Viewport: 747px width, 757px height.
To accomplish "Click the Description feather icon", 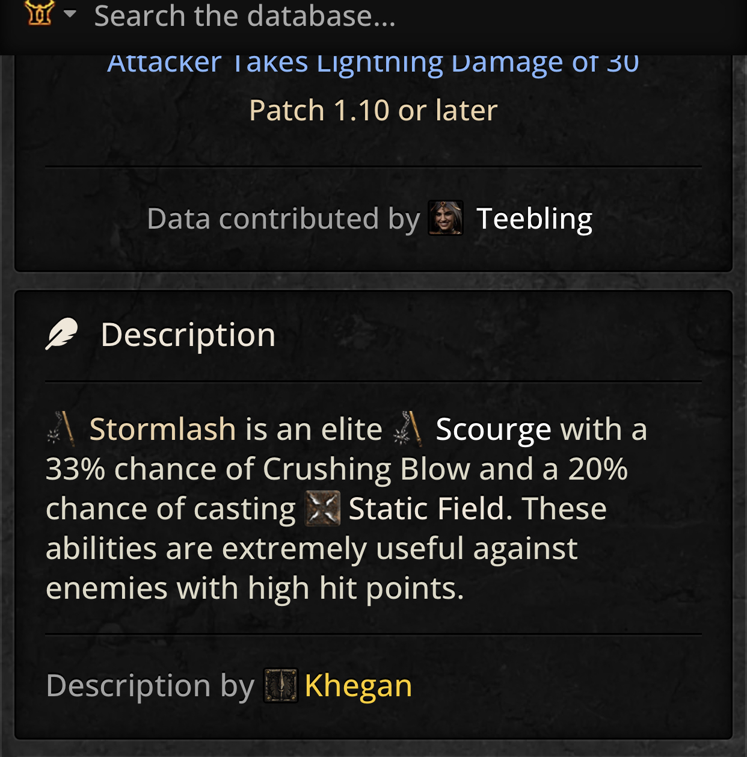I will point(62,334).
